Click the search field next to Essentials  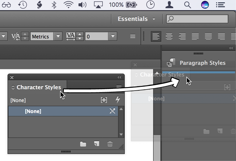(x=197, y=19)
